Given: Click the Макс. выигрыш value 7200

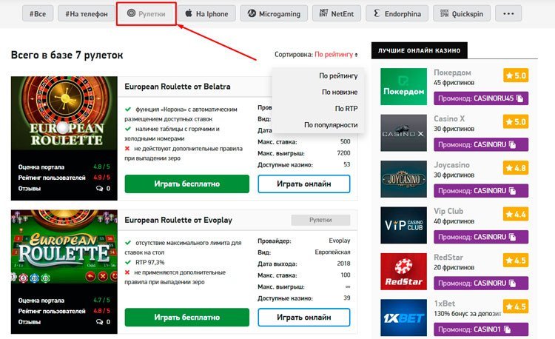Looking at the screenshot, I should (343, 153).
